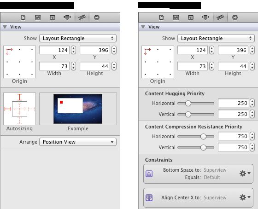Click Width stepper in left panel
This screenshot has height=209, width=258.
coord(73,66)
